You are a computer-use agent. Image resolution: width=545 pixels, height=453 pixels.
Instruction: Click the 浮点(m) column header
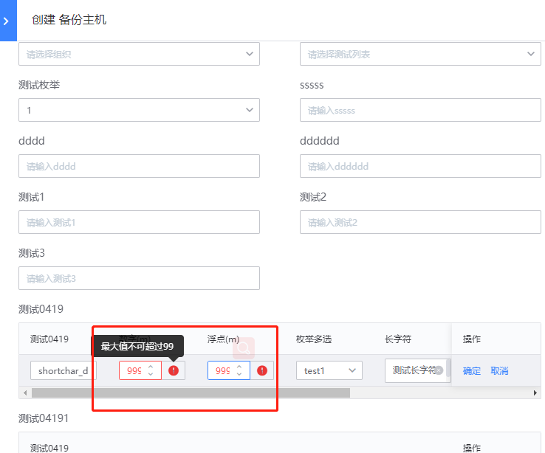click(x=223, y=339)
